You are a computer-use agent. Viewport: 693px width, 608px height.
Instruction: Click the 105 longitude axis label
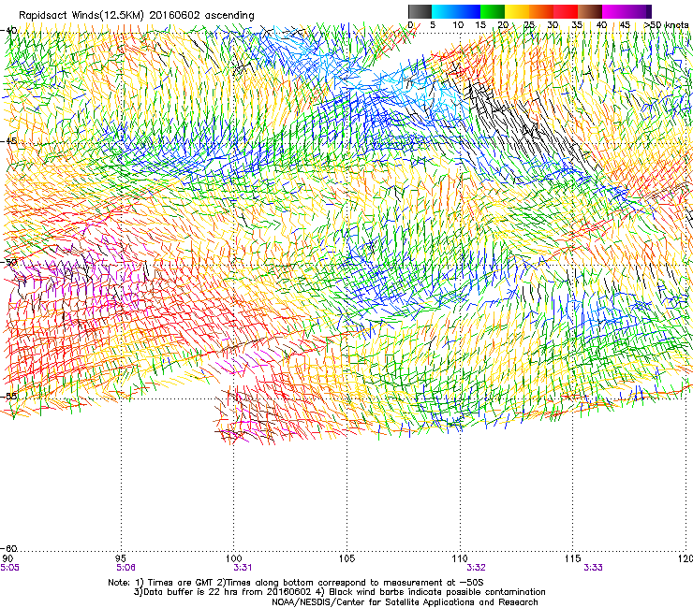pos(346,559)
